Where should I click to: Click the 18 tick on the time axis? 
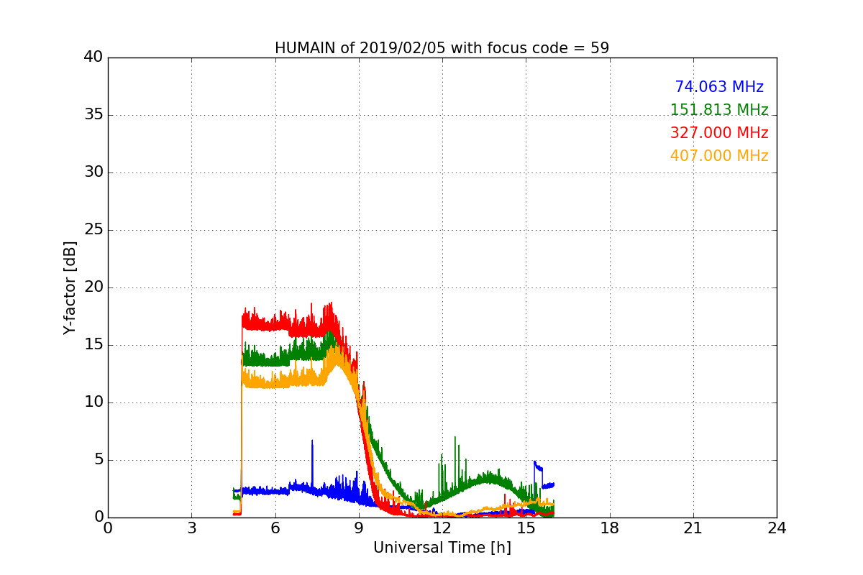(x=610, y=528)
